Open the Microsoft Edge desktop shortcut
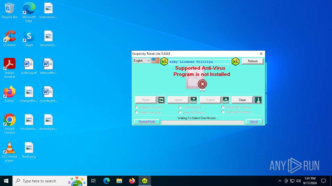332x186 pixels. [x=29, y=12]
